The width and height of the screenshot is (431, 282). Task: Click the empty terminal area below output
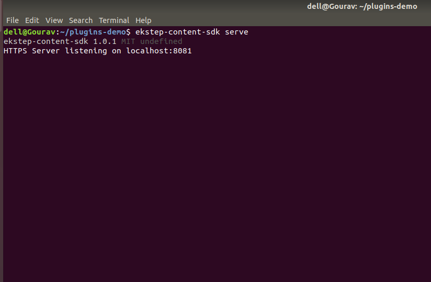coord(214,167)
